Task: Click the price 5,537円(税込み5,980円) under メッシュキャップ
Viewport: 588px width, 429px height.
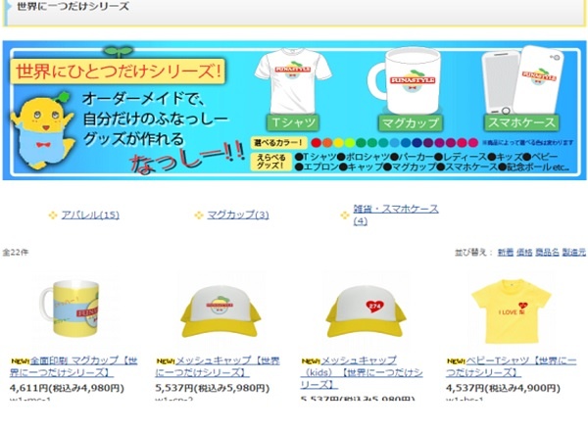Action: pos(213,388)
